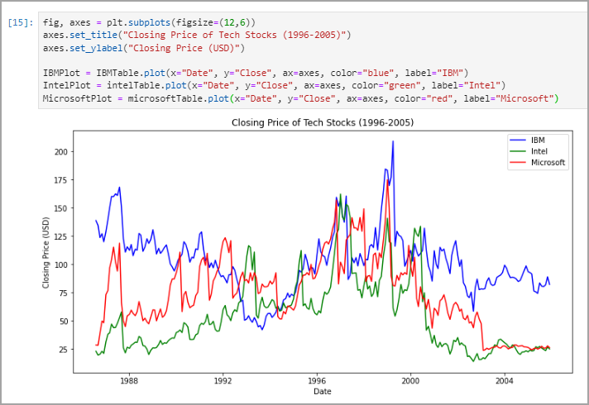Click the 200 y-axis tick label
The image size is (589, 405).
coord(61,151)
